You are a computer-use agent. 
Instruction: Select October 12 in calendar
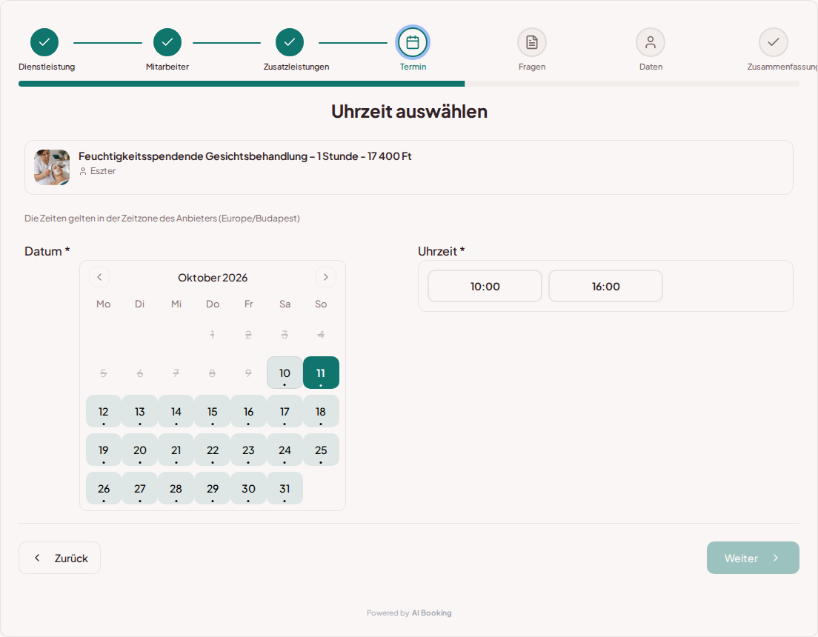pos(103,411)
